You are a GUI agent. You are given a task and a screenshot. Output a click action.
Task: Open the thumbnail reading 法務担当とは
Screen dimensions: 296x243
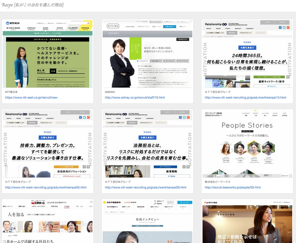[x=148, y=143]
